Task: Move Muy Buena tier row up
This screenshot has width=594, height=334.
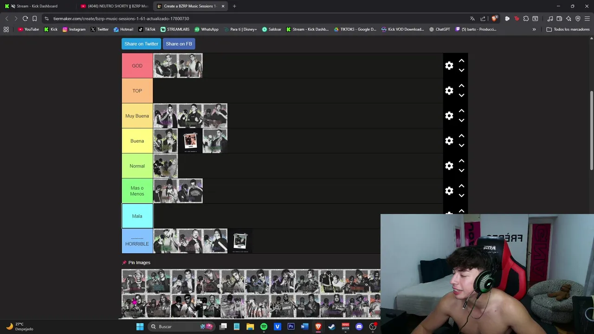Action: click(x=461, y=111)
